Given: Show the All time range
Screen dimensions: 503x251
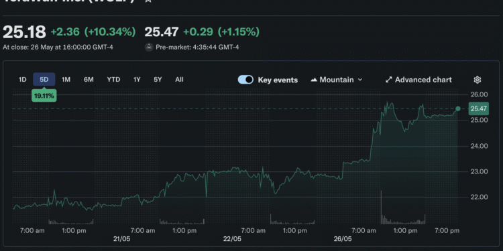Looking at the screenshot, I should point(179,80).
